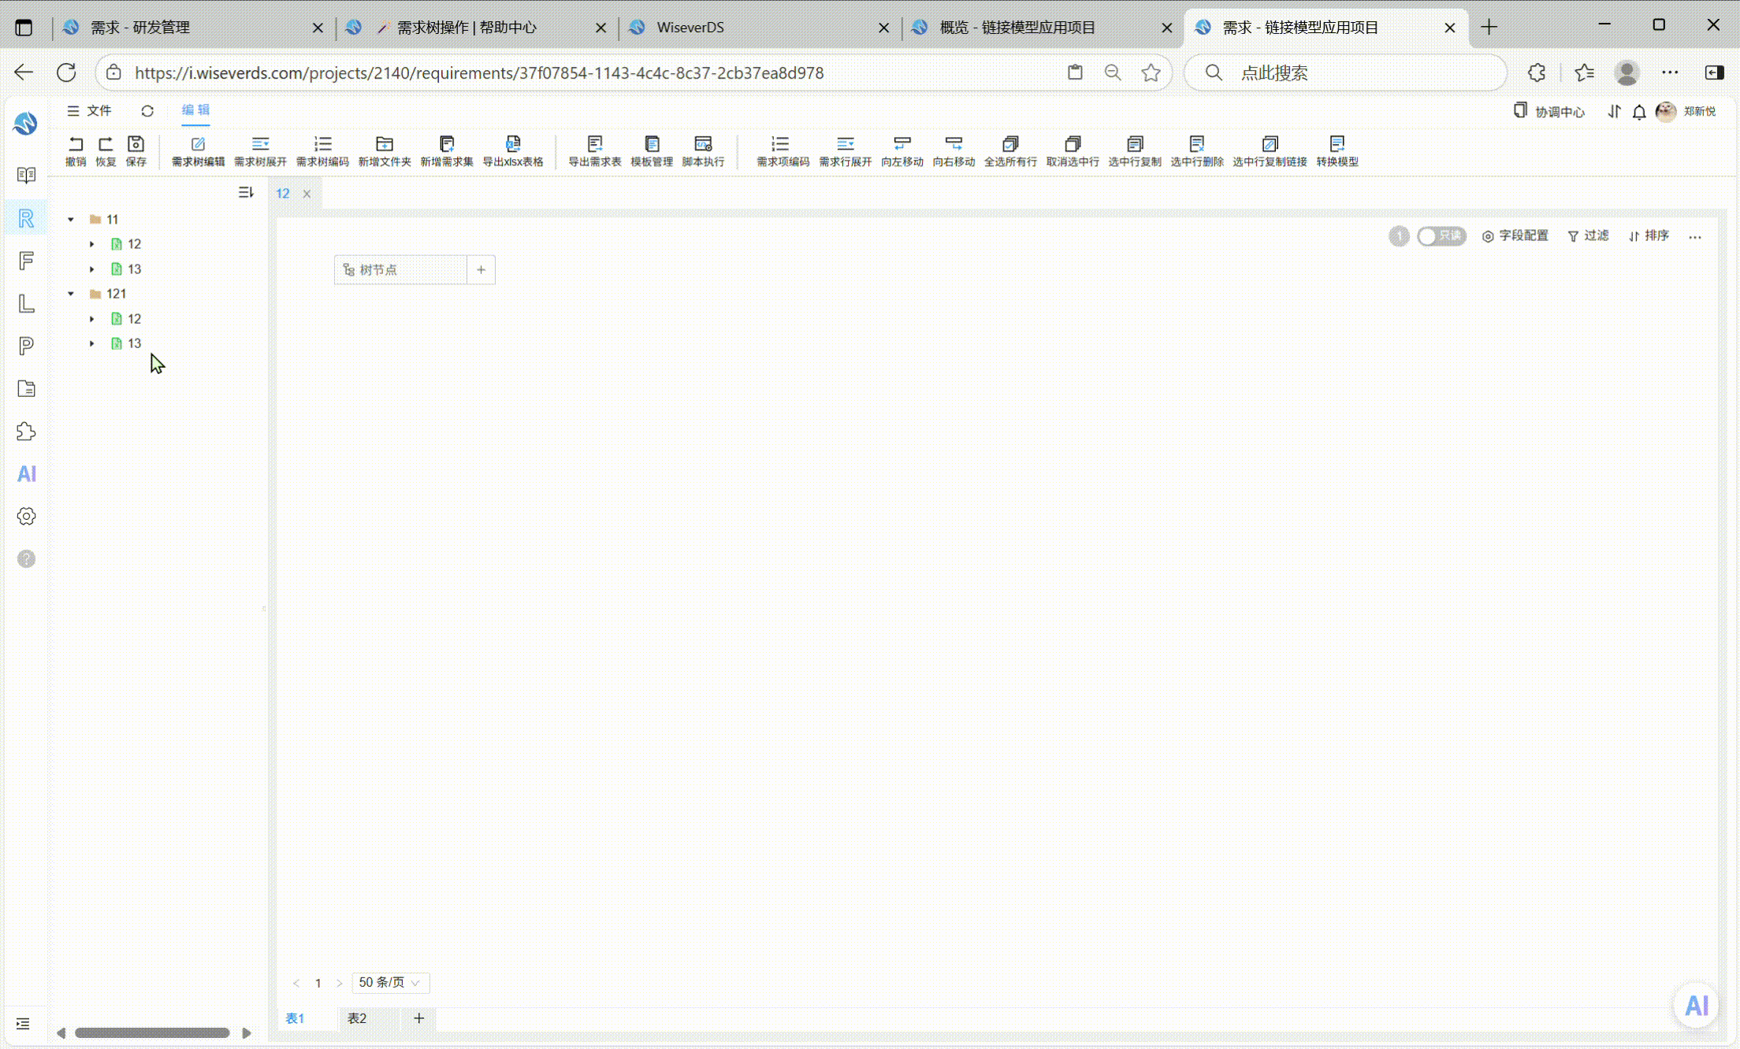The height and width of the screenshot is (1049, 1740).
Task: Click the 需求树展开 icon
Action: (260, 144)
